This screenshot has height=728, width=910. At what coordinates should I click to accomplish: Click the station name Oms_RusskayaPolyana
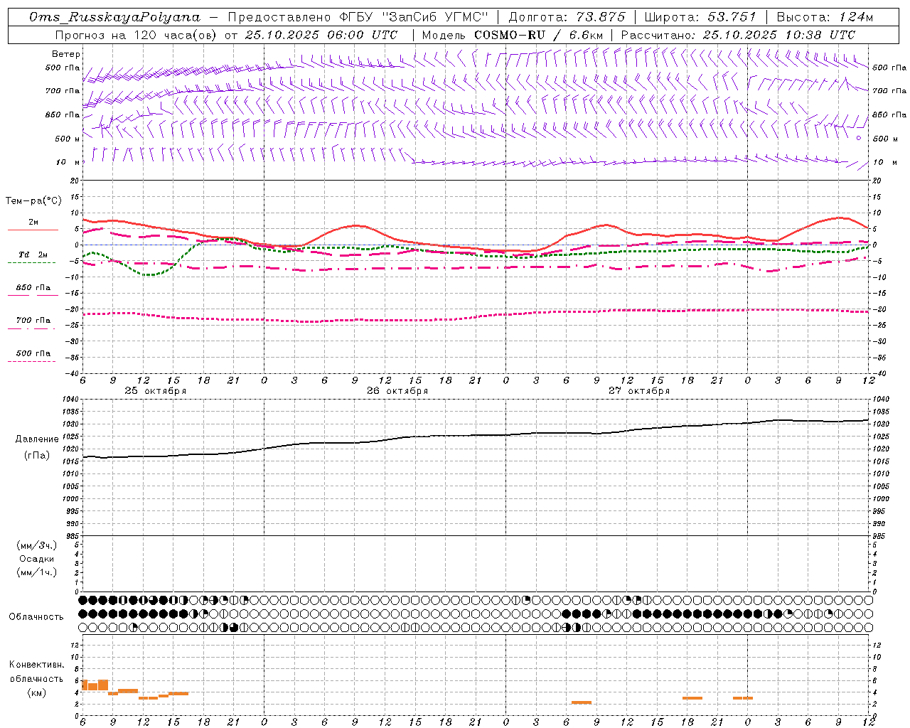[115, 17]
